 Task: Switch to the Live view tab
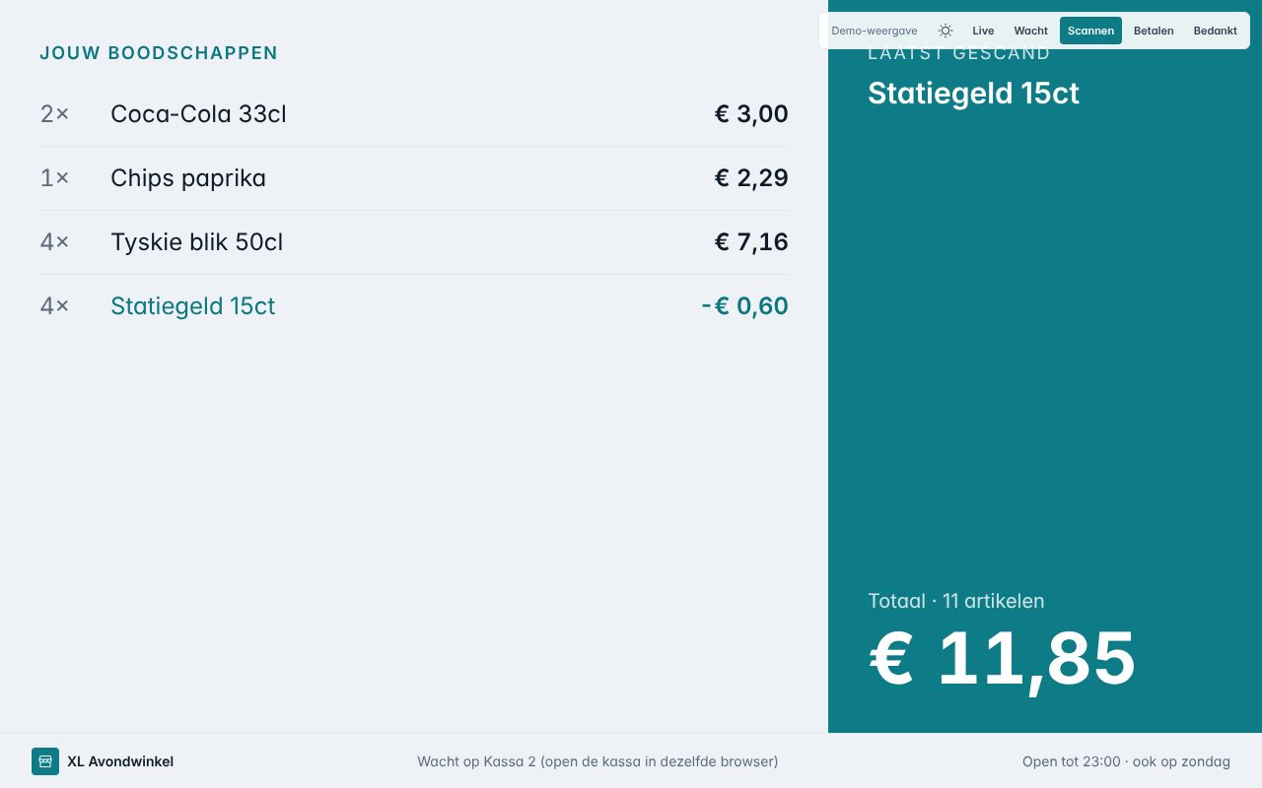(983, 31)
